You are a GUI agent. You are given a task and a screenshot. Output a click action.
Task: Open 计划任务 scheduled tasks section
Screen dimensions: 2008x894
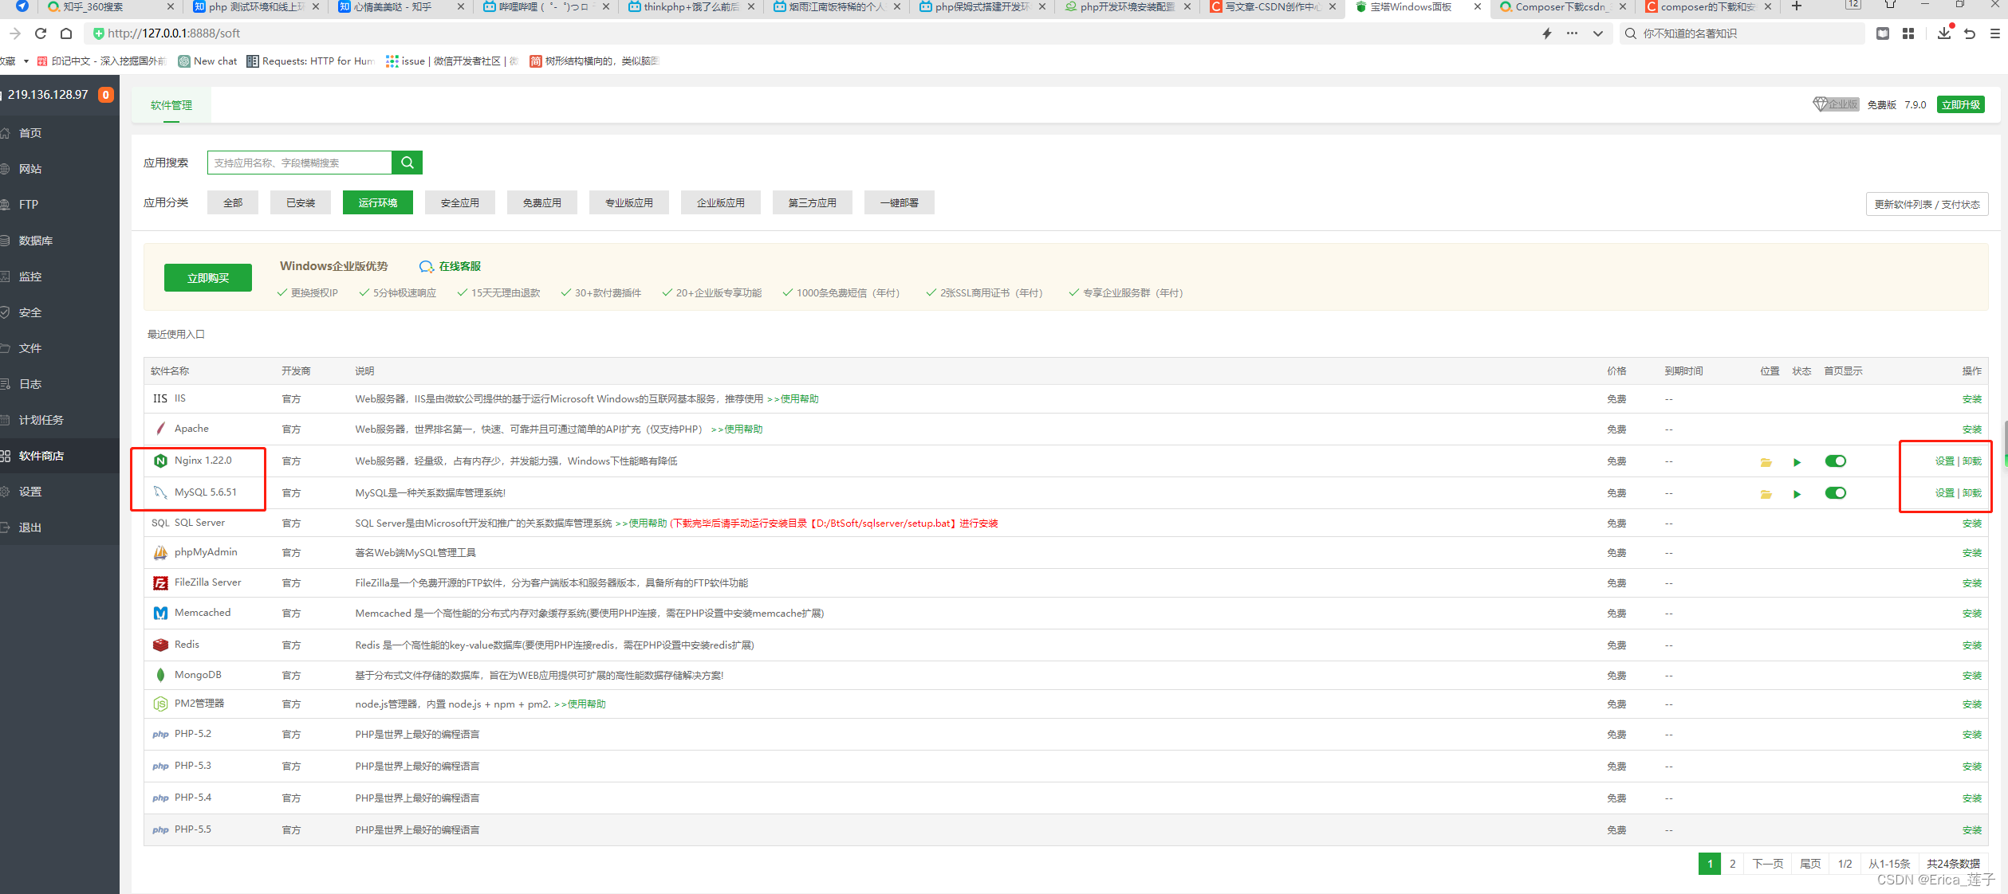(40, 419)
